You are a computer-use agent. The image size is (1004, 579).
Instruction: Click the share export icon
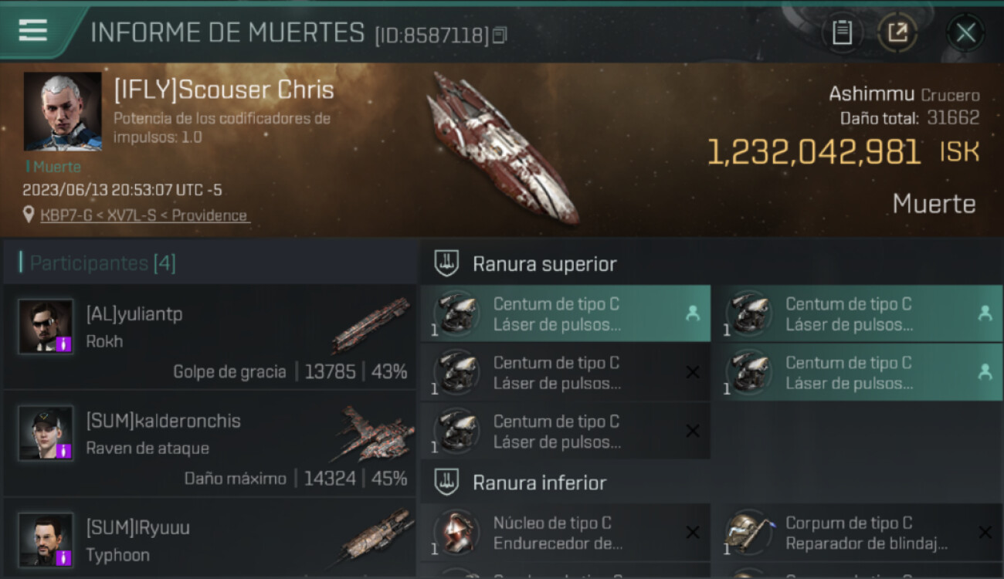[x=897, y=33]
